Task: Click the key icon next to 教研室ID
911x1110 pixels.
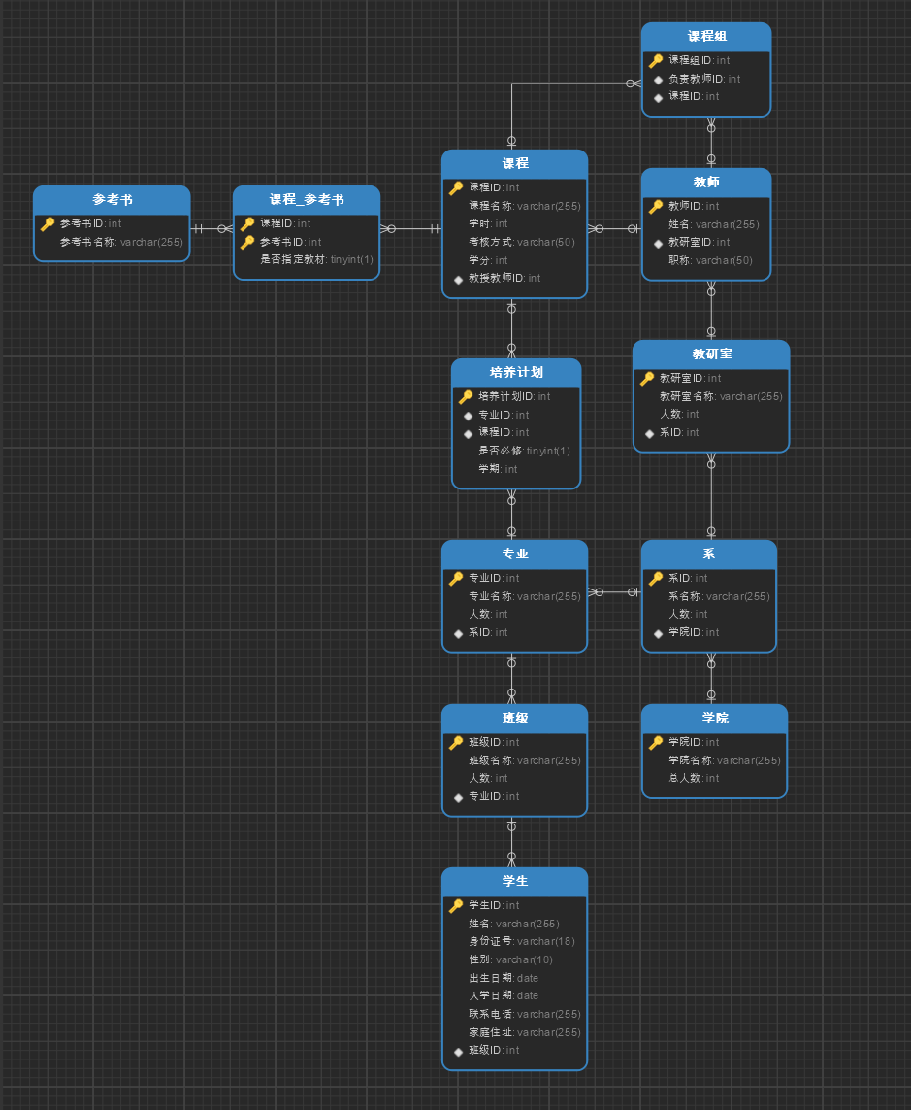Action: coord(646,378)
